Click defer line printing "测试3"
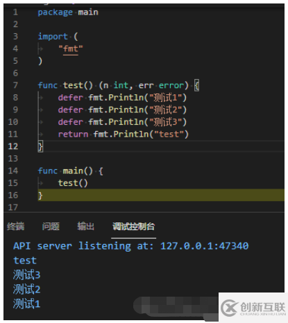 tap(122, 122)
